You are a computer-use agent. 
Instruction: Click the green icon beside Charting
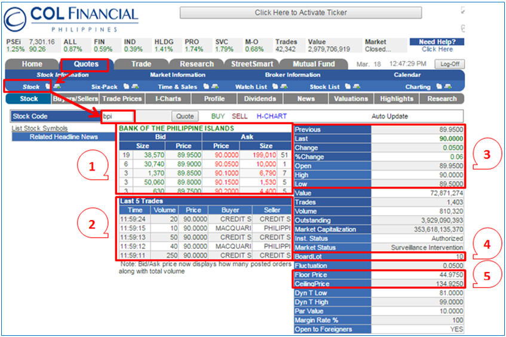click(448, 86)
